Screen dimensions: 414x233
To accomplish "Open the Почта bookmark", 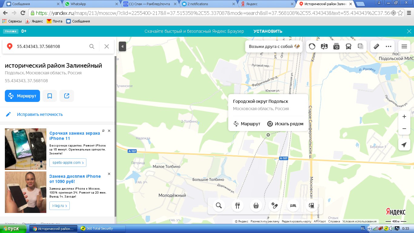I will click(55, 21).
